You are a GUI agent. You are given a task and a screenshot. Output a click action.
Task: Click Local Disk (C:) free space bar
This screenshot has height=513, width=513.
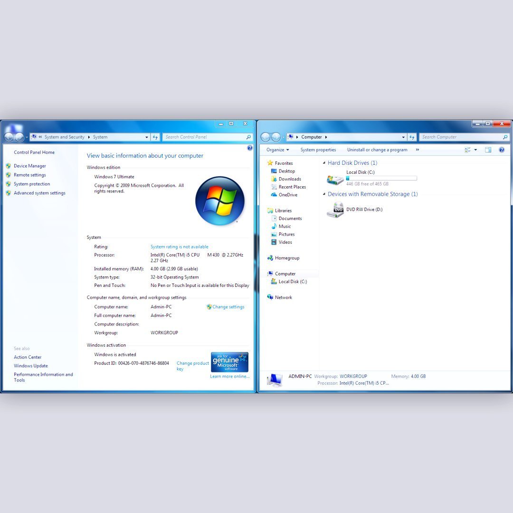tap(381, 178)
